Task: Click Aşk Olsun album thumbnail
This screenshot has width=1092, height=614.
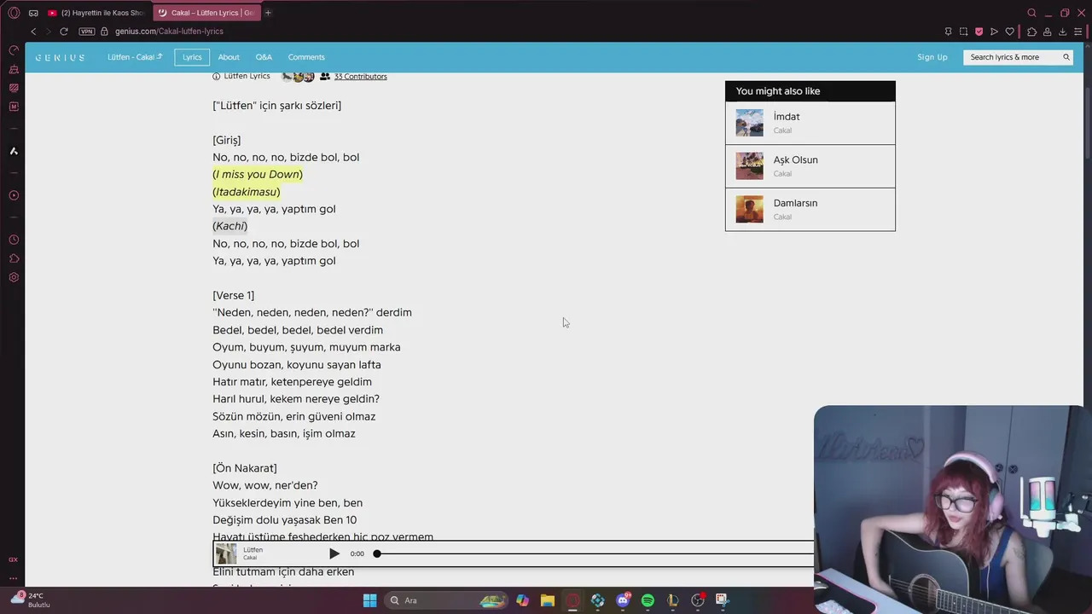Action: click(750, 166)
